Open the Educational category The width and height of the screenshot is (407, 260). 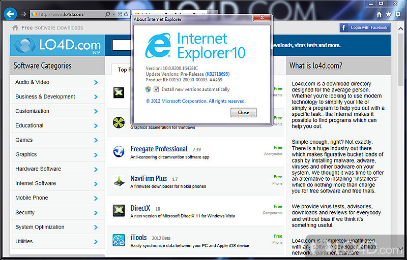30,125
